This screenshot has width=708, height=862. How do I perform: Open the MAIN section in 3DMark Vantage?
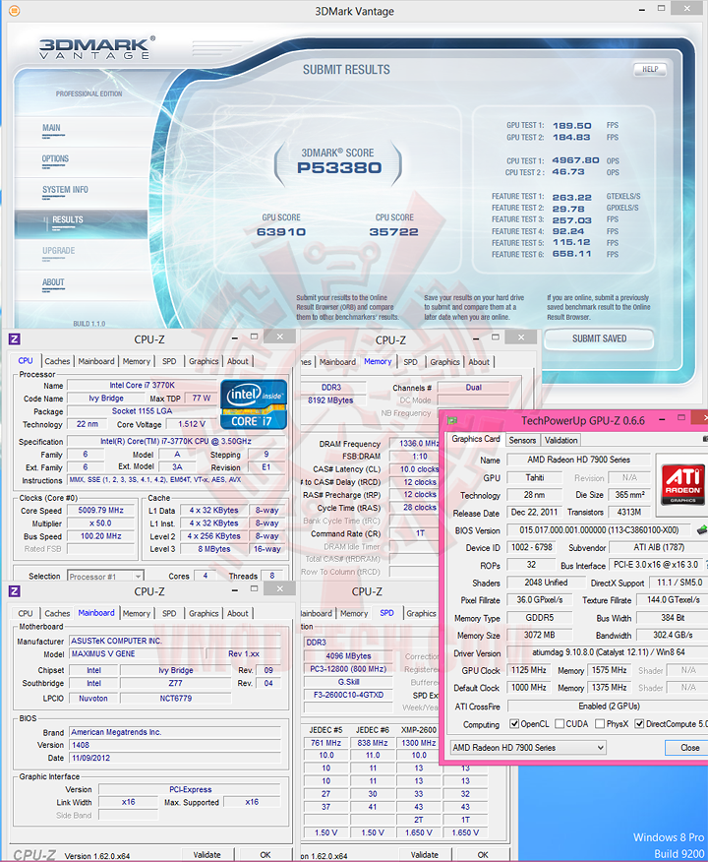52,128
